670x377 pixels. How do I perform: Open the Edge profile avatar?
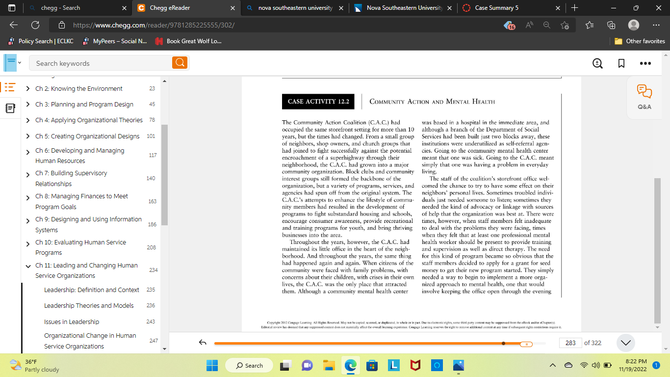(634, 25)
